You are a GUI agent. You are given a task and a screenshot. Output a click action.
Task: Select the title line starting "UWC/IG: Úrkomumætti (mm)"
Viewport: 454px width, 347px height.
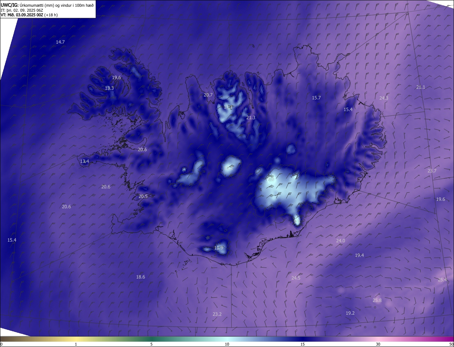[47, 5]
